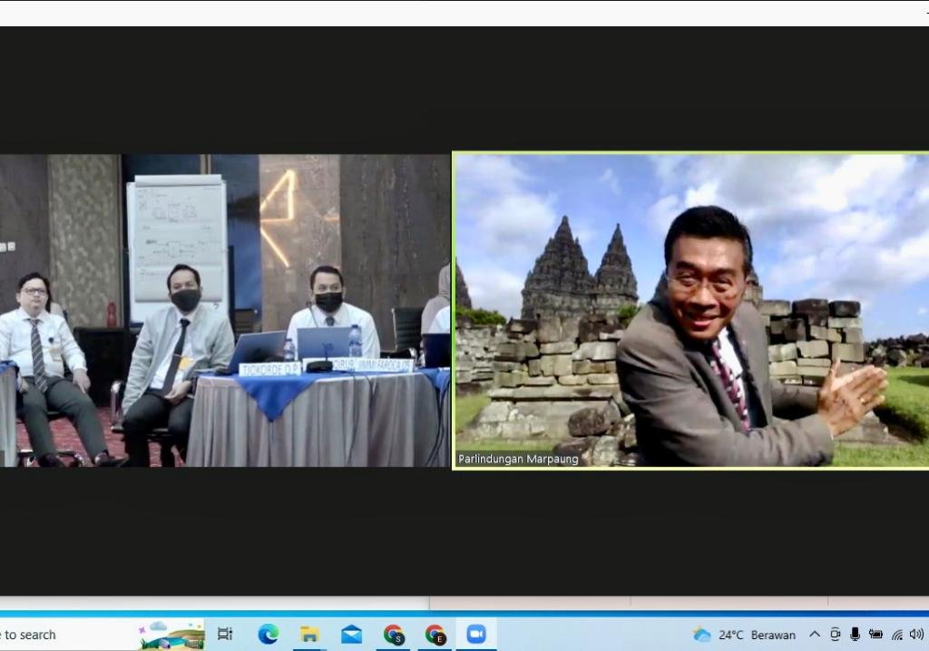Open the Mail app in the taskbar

(351, 635)
